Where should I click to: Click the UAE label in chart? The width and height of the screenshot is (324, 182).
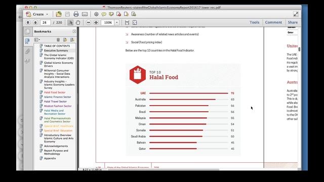(x=143, y=93)
